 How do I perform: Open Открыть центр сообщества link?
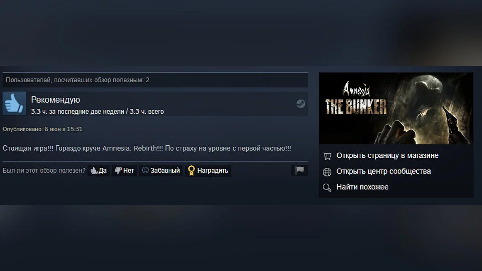coord(384,171)
